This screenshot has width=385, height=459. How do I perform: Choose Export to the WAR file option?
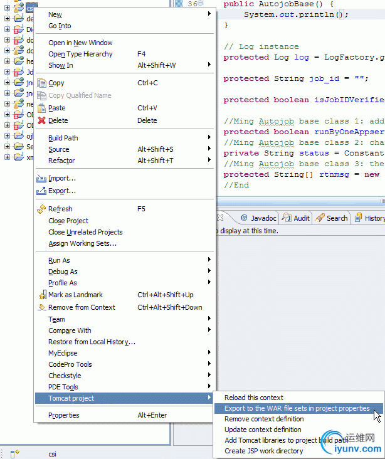[x=297, y=408]
